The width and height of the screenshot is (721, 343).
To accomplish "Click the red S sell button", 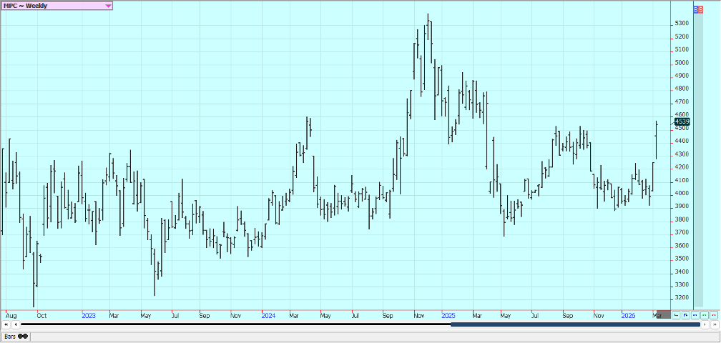I will pyautogui.click(x=701, y=10).
